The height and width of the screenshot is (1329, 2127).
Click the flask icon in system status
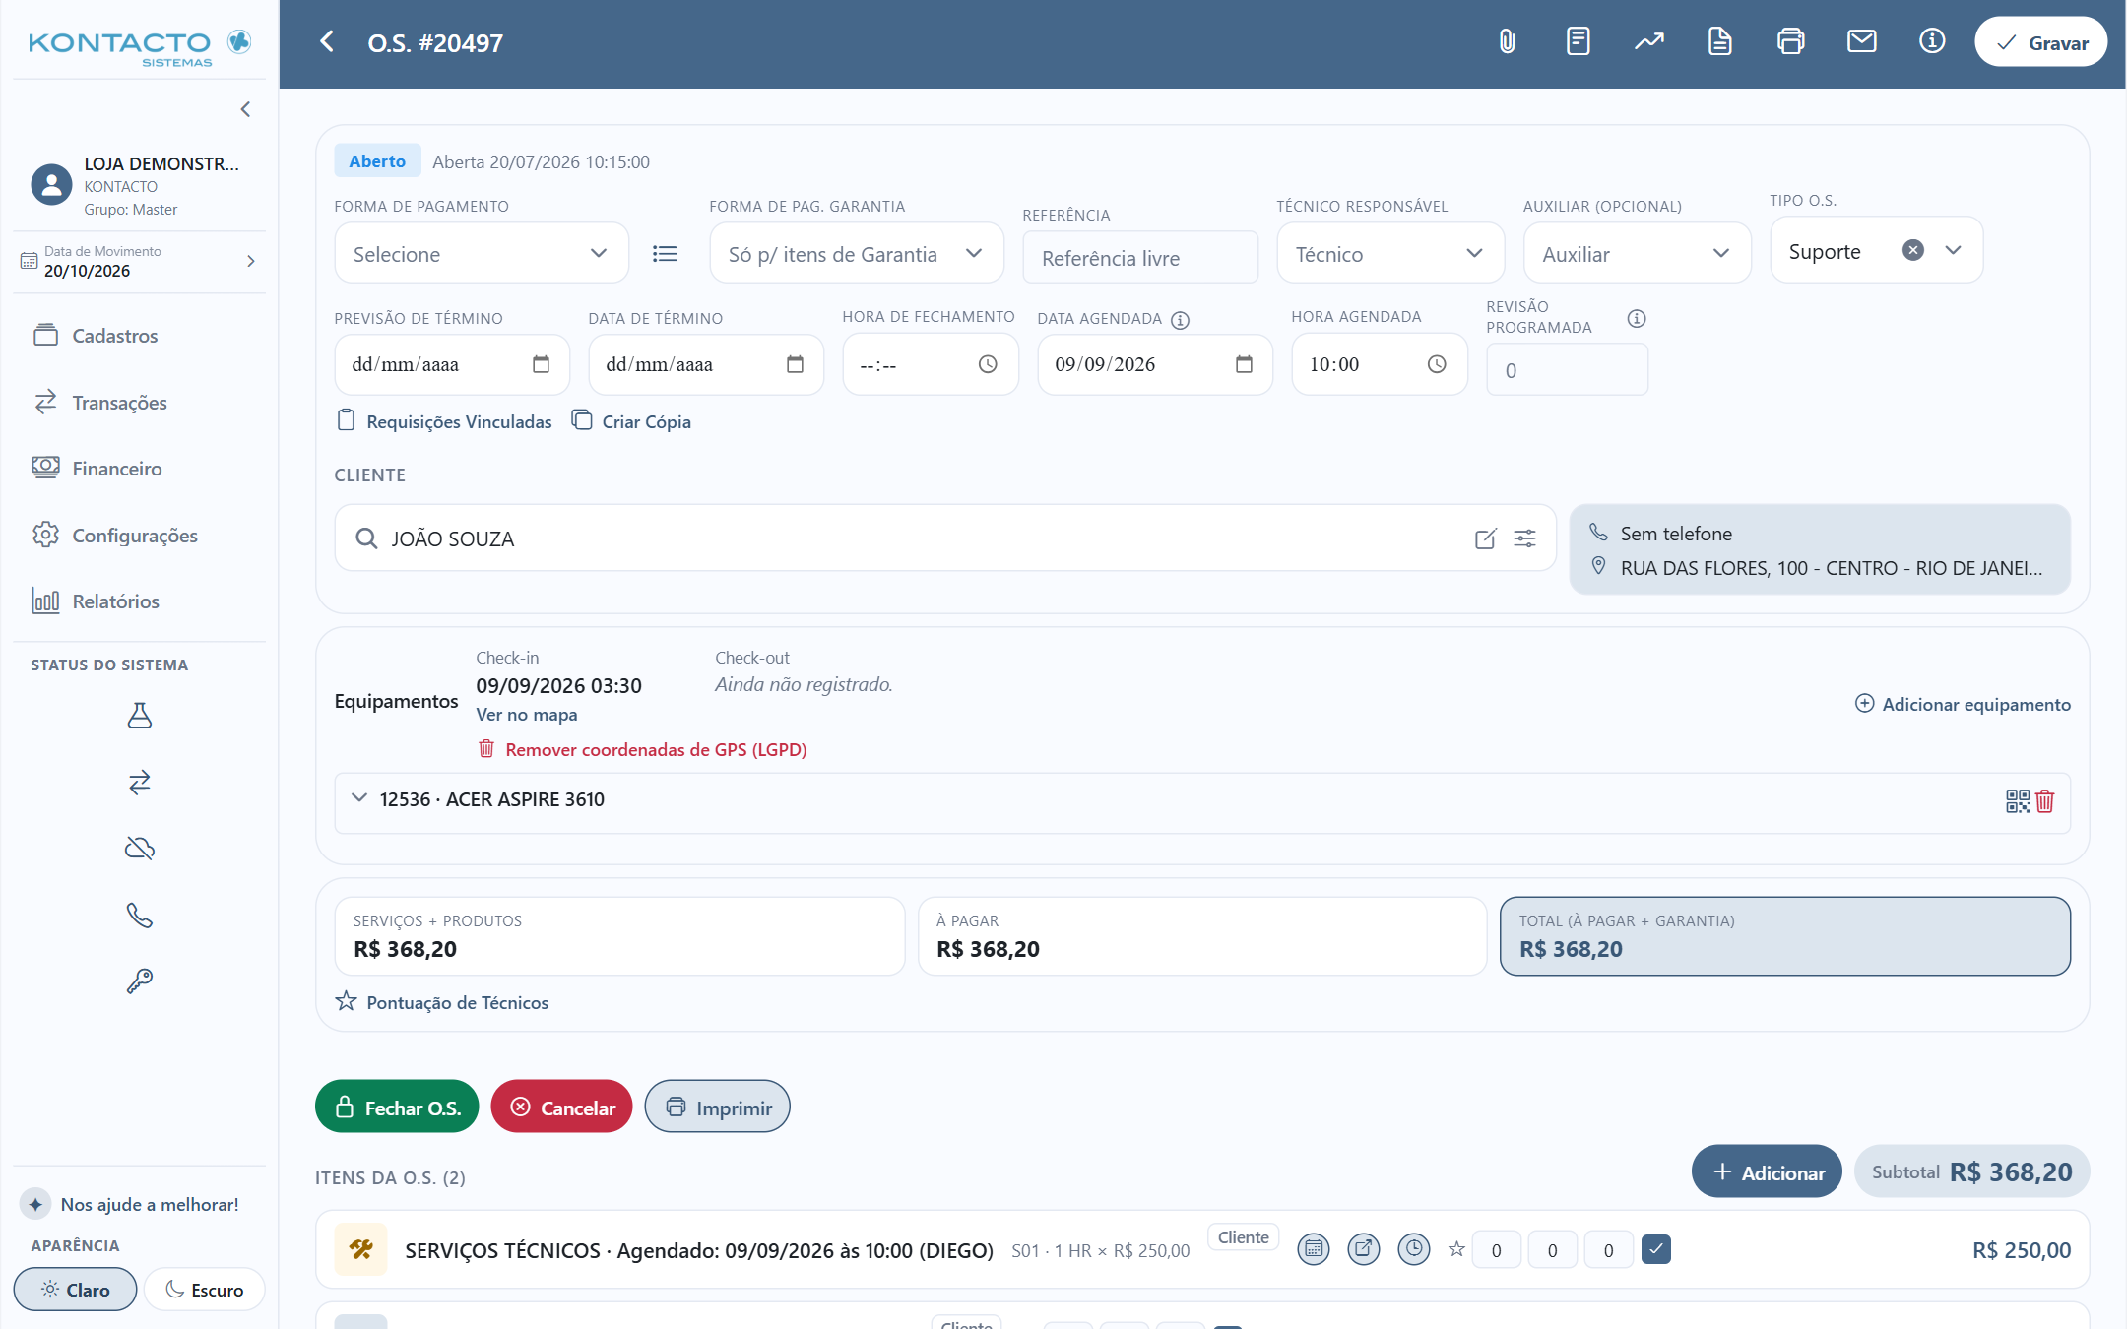(139, 715)
